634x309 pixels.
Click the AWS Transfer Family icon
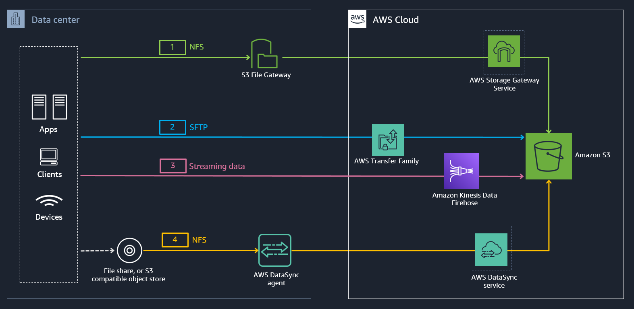click(388, 140)
